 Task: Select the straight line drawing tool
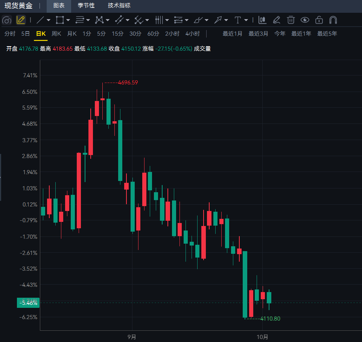[x=40, y=20]
